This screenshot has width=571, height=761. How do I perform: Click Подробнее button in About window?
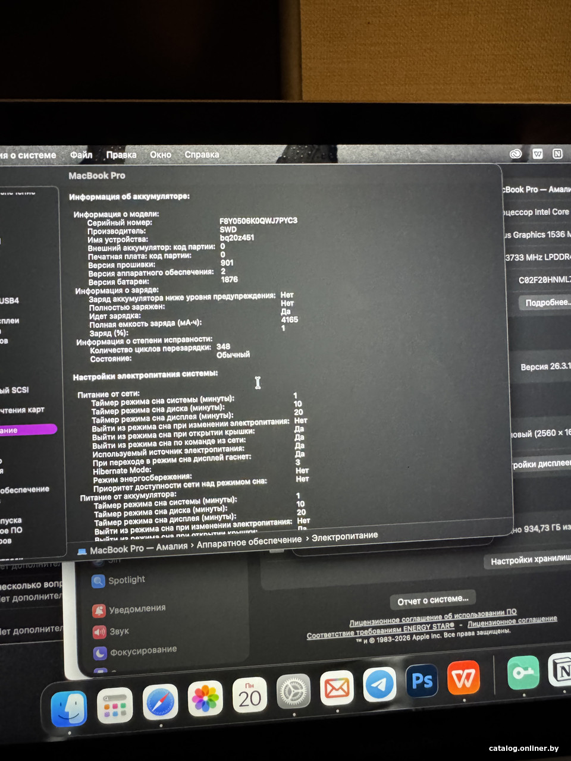[545, 303]
